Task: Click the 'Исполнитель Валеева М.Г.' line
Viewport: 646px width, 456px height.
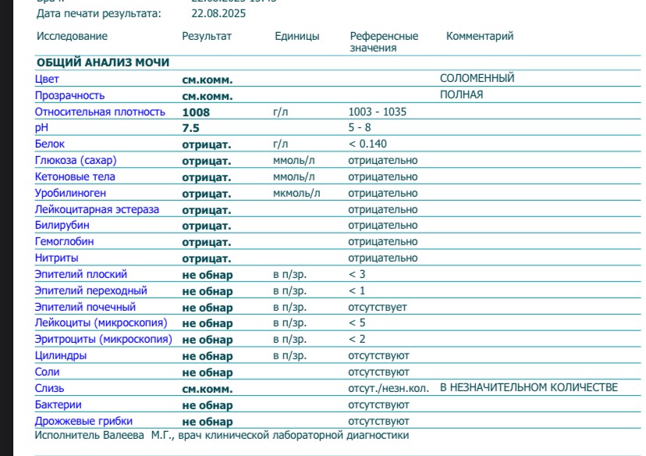Action: tap(222, 436)
